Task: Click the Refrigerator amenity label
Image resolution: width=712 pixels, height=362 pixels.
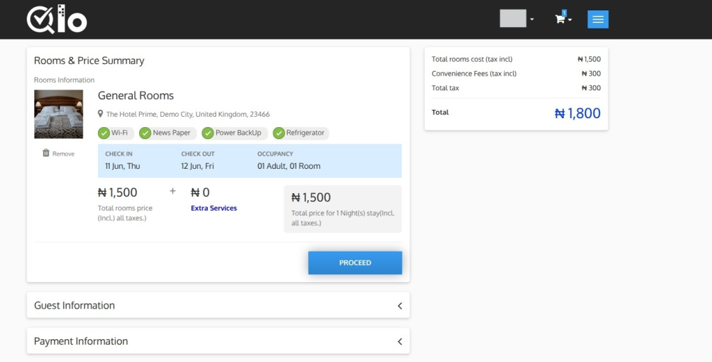Action: 305,133
